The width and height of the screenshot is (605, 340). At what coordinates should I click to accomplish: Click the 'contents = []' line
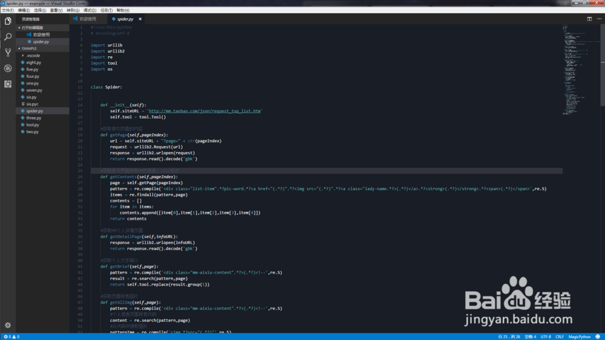click(126, 200)
